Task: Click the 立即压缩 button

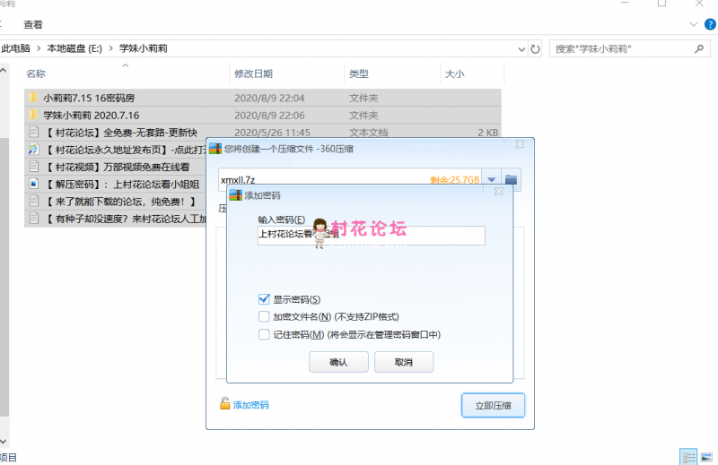Action: (493, 405)
